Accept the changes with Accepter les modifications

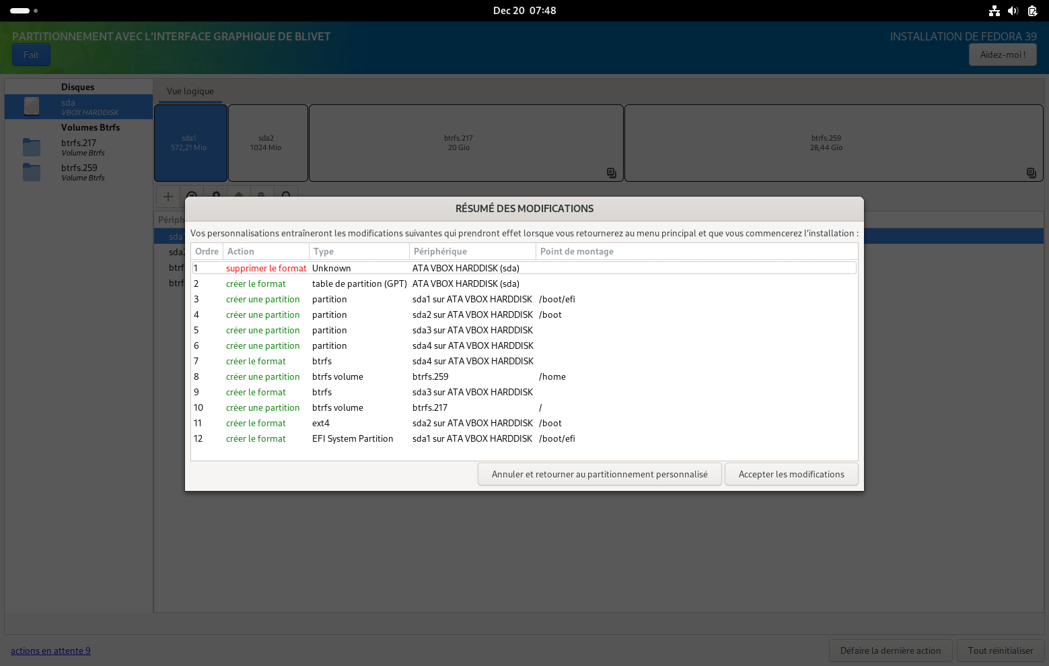791,474
